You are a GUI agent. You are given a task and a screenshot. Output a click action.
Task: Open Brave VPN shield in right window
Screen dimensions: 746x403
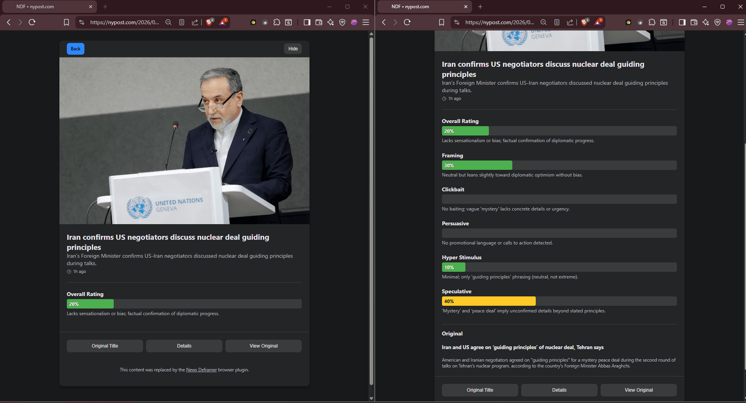click(717, 22)
